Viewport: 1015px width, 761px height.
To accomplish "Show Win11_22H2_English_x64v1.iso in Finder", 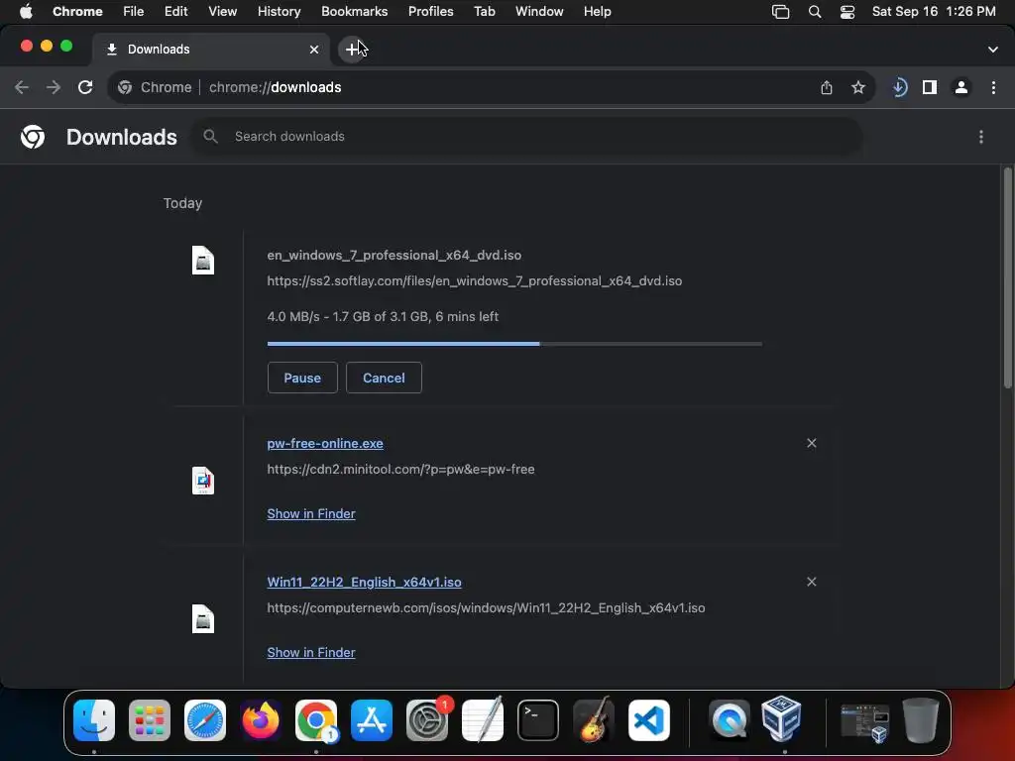I will click(311, 652).
